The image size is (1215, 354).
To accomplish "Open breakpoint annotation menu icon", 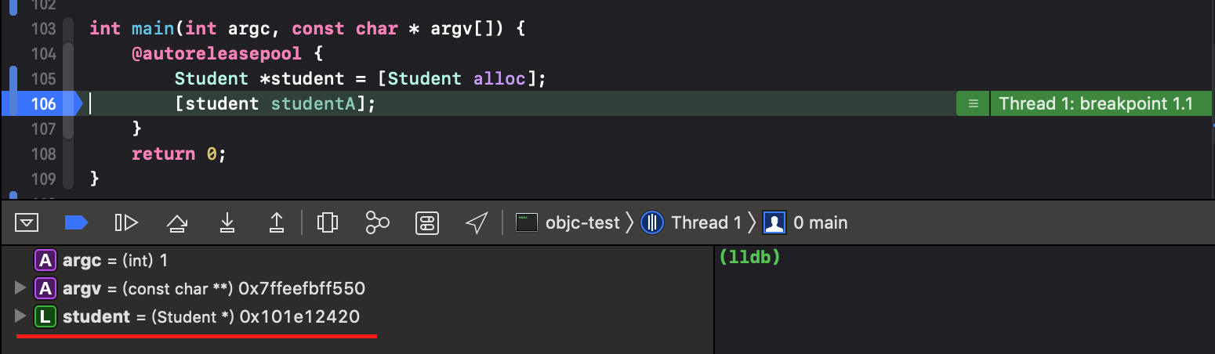I will point(973,104).
